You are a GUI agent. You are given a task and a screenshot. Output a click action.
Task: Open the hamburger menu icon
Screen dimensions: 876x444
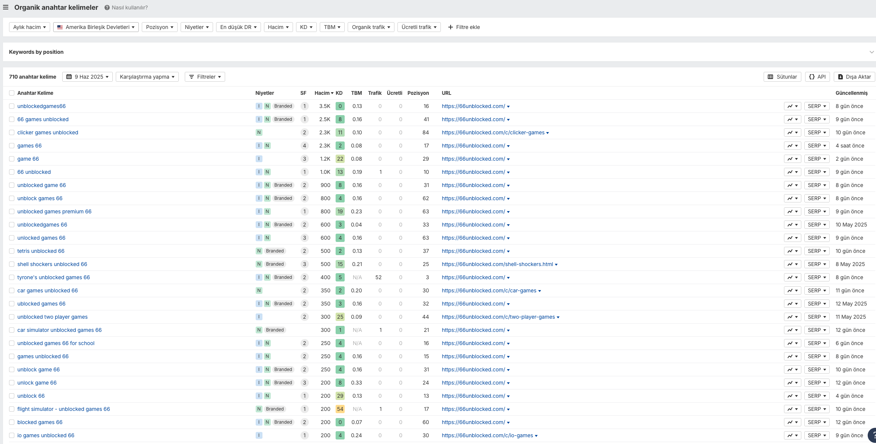click(6, 8)
